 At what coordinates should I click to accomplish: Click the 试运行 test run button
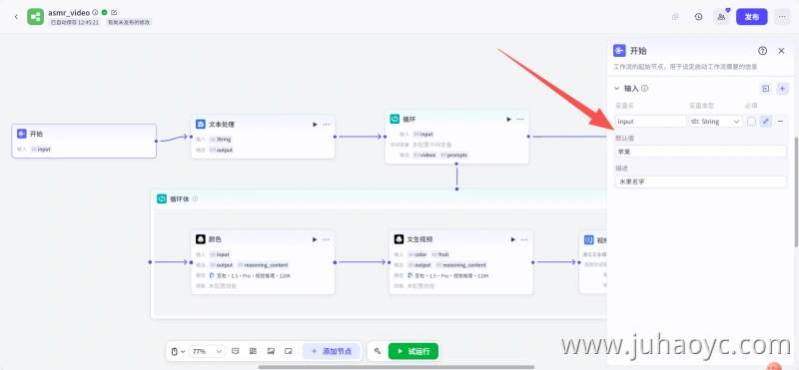click(x=413, y=351)
